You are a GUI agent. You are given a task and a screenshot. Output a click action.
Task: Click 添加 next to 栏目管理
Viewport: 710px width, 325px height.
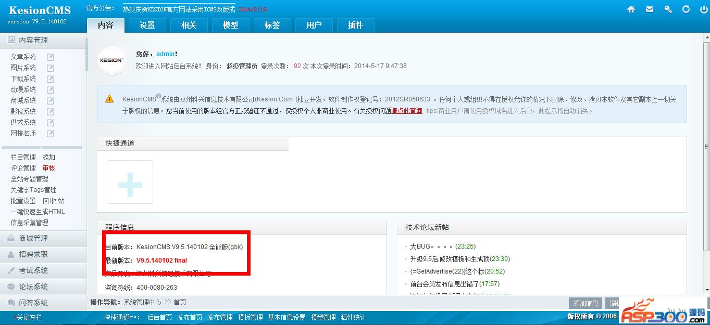point(49,157)
